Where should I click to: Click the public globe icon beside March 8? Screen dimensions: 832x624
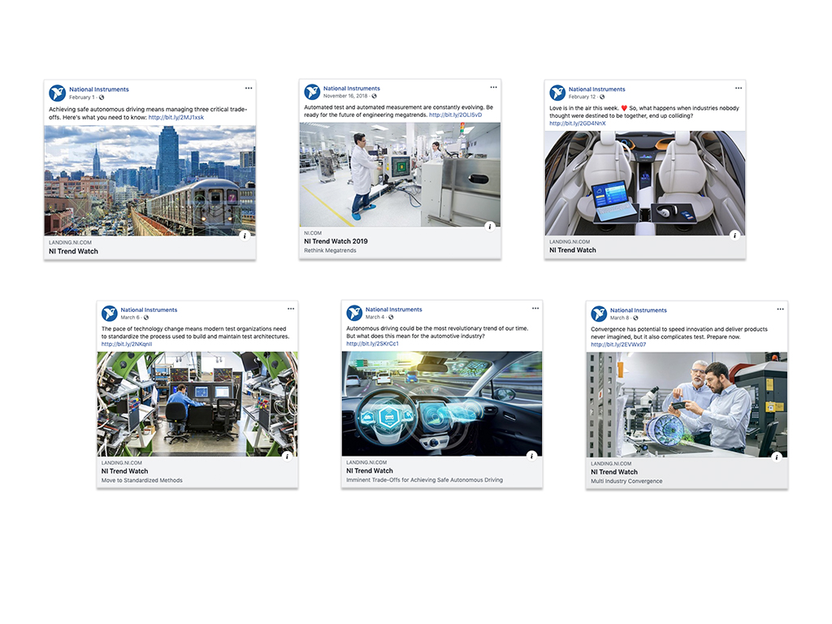click(635, 318)
